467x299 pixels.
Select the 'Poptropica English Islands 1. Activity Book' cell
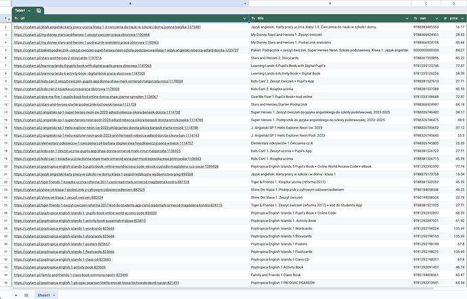tap(330, 221)
